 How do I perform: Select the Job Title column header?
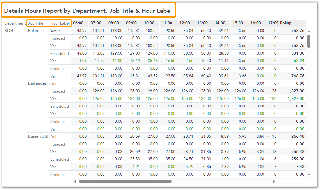pos(36,23)
